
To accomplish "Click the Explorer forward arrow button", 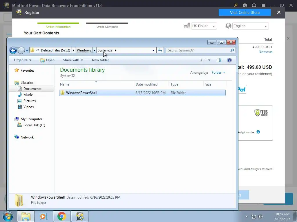I will 21,50.
